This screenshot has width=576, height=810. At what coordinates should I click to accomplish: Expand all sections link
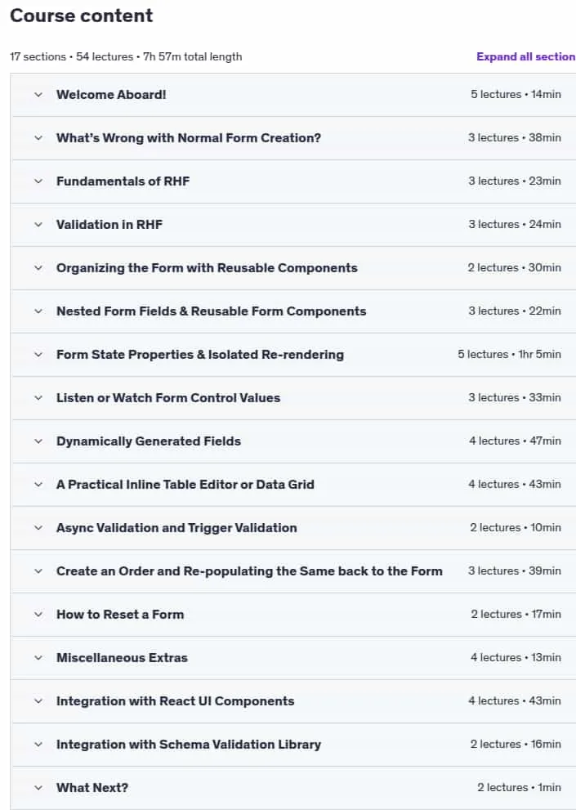[x=526, y=57]
